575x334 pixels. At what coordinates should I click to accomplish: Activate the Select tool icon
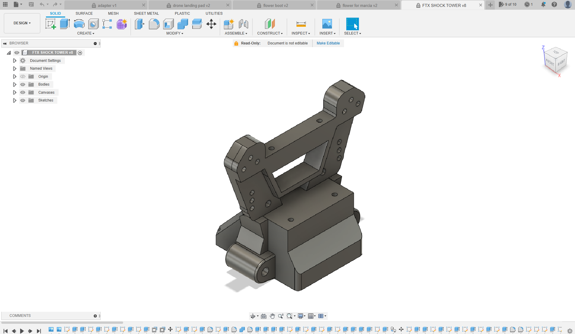[352, 24]
